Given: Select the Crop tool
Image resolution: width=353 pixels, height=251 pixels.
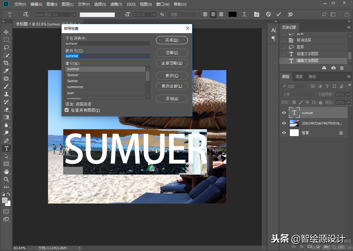Looking at the screenshot, I should [6, 63].
